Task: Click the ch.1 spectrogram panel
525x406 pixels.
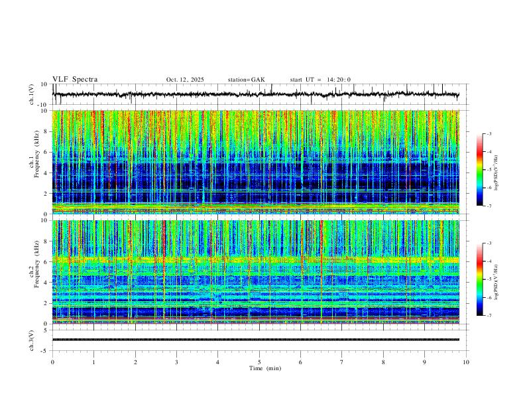Action: (255, 162)
